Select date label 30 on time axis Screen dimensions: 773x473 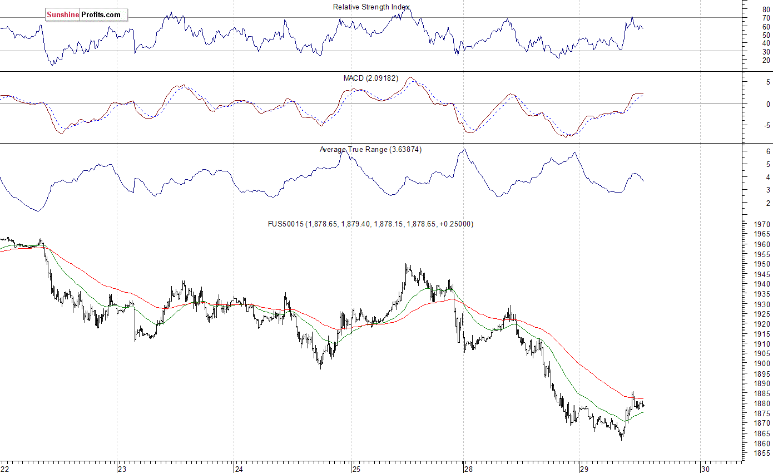pyautogui.click(x=706, y=469)
